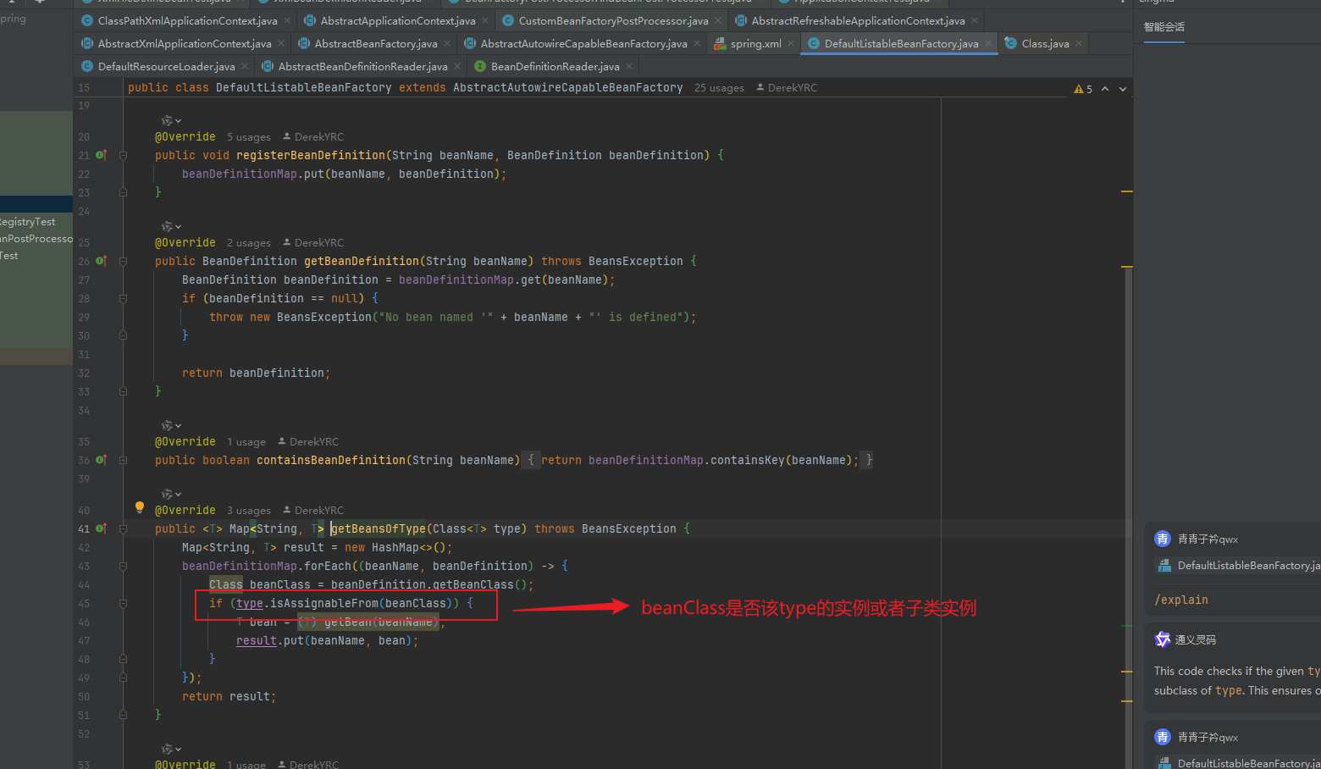The height and width of the screenshot is (769, 1321).
Task: Click the 通义灵码 assistant logo in chat
Action: pyautogui.click(x=1163, y=639)
